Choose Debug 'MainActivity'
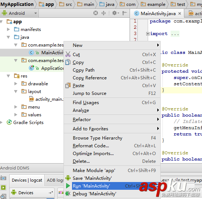 coord(112,194)
